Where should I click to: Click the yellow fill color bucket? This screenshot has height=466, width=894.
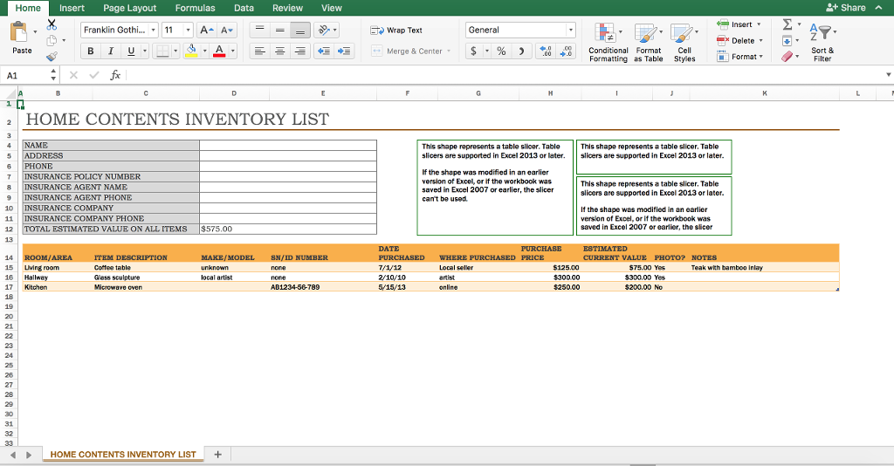[191, 51]
